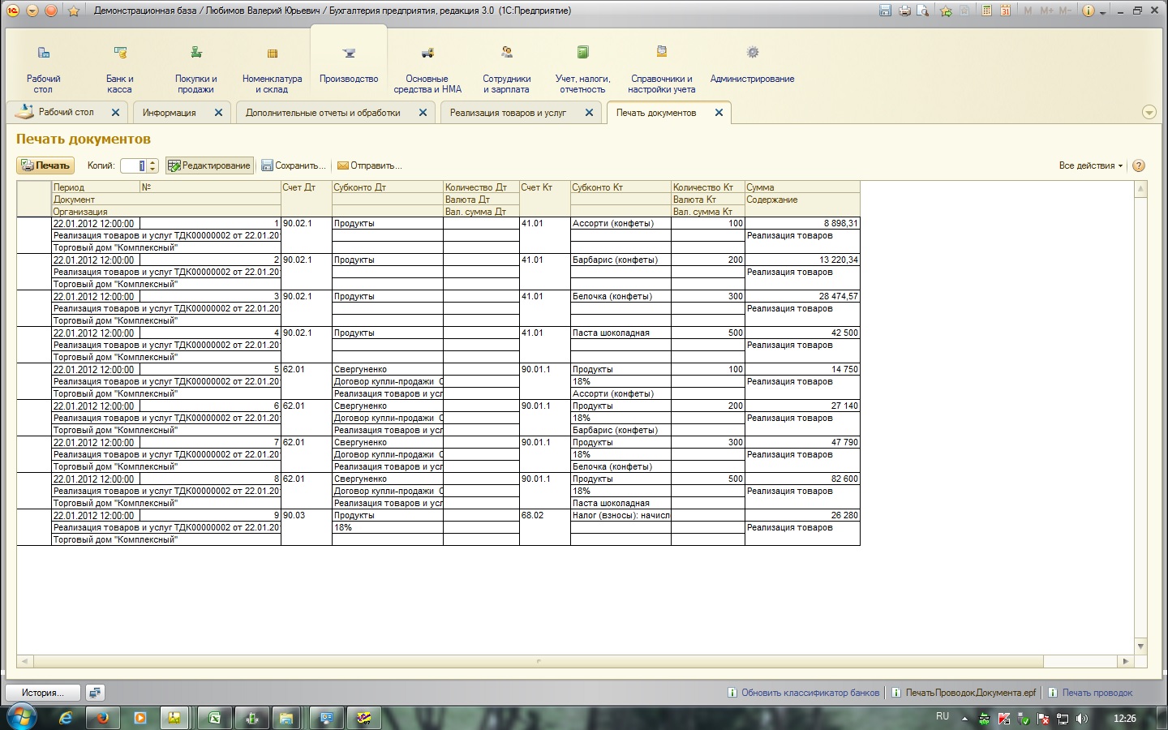This screenshot has height=730, width=1168.
Task: Expand the open-tabs list arrow at the tab bar end
Action: pos(1149,113)
